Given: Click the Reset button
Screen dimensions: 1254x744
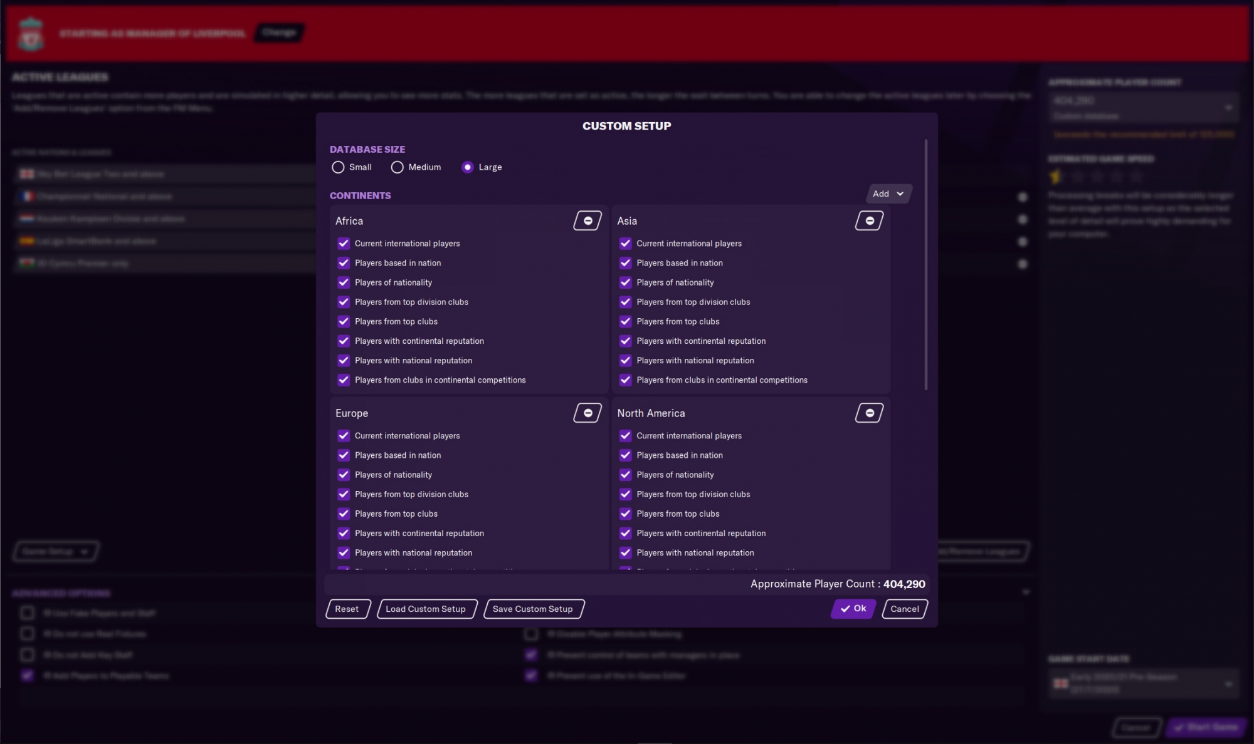Looking at the screenshot, I should (x=346, y=609).
